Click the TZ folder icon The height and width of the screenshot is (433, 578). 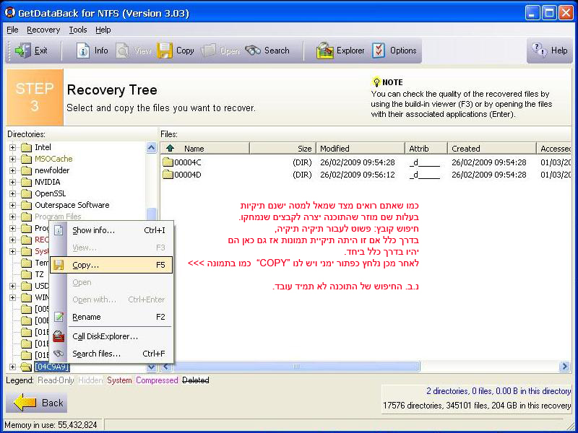(x=26, y=274)
